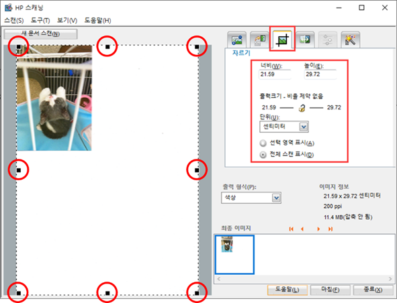Click the 마침(F) finish button
This screenshot has height=303, width=397.
tap(330, 290)
